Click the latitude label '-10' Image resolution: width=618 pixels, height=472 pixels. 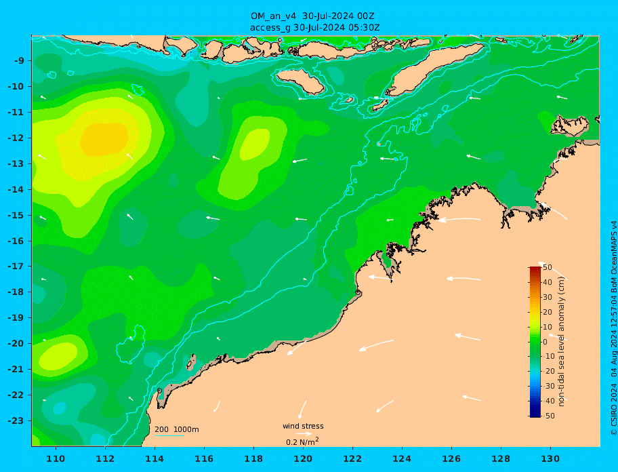tap(16, 86)
